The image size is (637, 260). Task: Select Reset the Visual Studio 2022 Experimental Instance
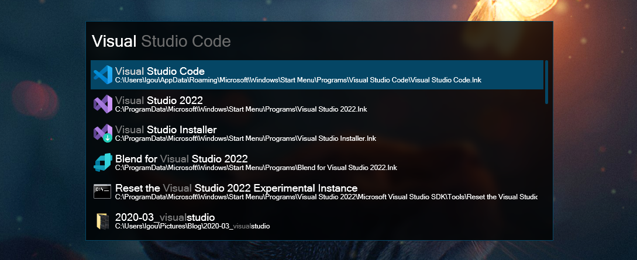[236, 188]
